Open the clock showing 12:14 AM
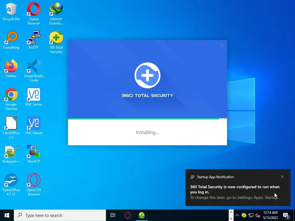295x221 pixels. coord(270,215)
